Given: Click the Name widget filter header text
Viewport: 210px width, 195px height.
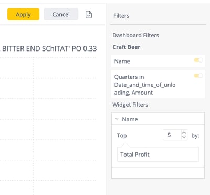Looking at the screenshot, I should click(130, 119).
